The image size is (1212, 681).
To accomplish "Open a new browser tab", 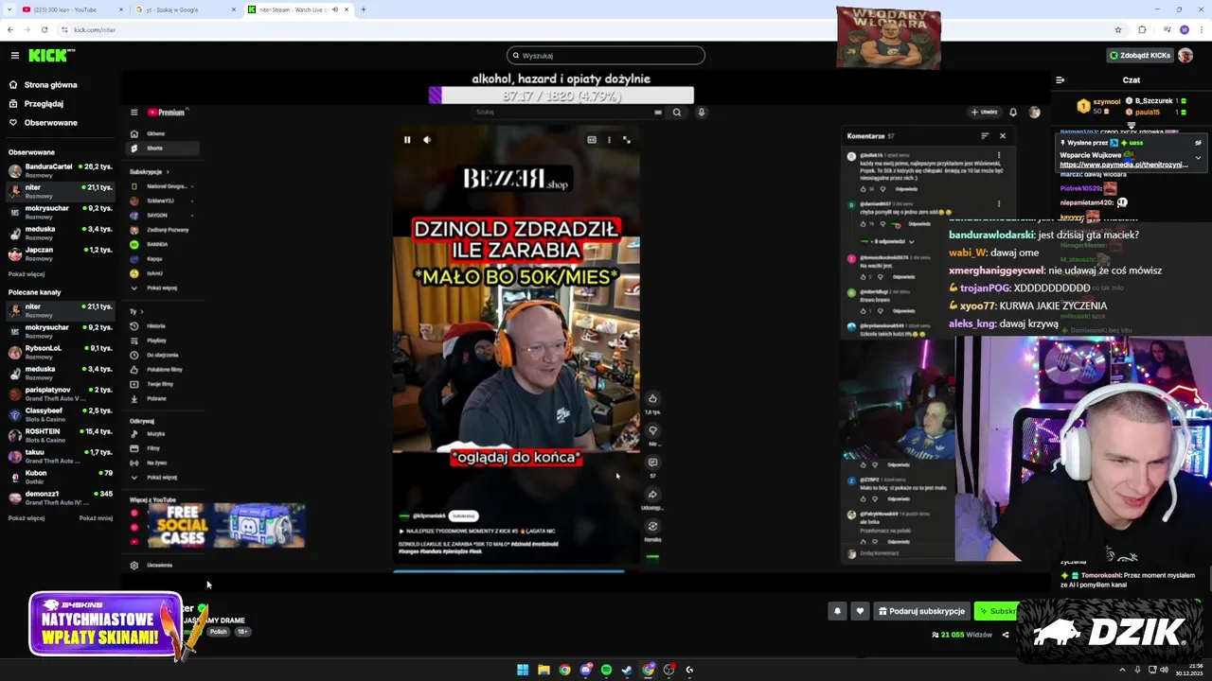I will [x=364, y=9].
